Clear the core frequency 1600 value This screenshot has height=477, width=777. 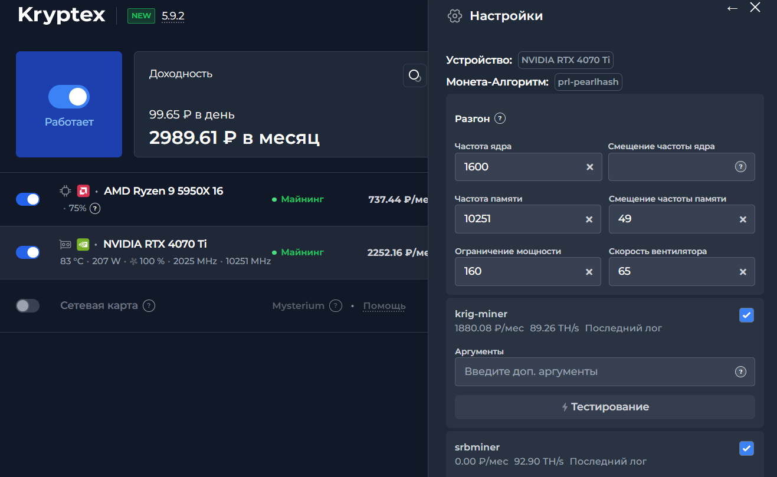589,167
